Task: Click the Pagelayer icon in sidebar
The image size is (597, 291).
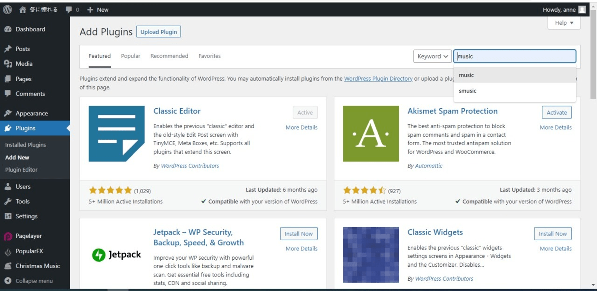Action: point(8,236)
